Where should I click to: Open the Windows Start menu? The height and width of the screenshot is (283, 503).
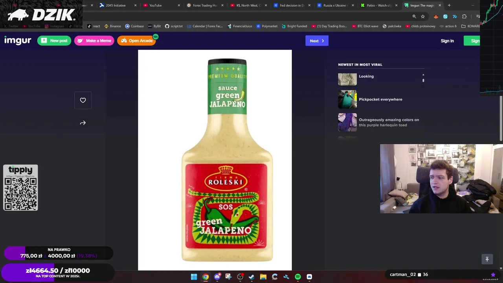coord(194,277)
